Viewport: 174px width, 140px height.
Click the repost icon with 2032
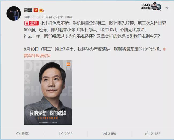[x=61, y=134]
